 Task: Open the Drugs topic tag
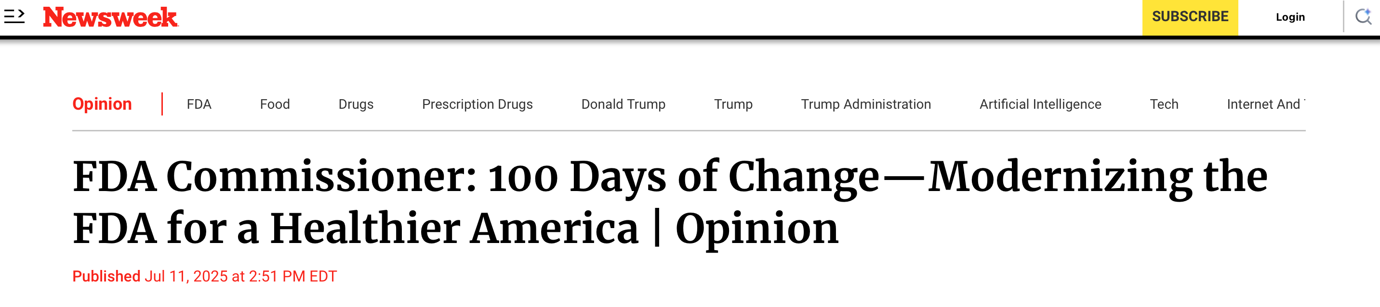pos(356,104)
